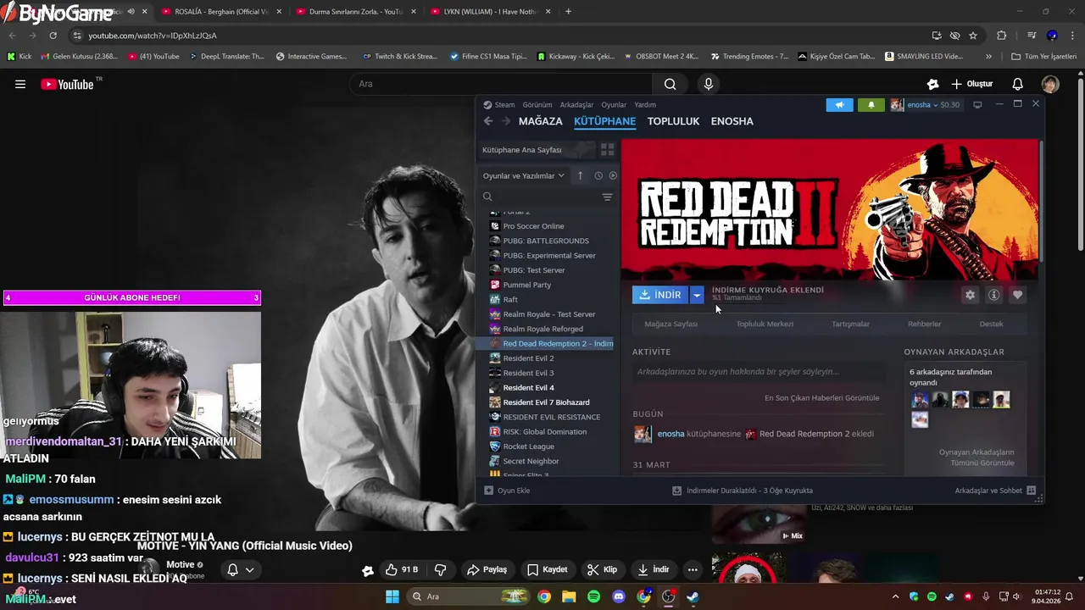The image size is (1085, 610).
Task: Open File Explorer from the taskbar
Action: click(569, 596)
